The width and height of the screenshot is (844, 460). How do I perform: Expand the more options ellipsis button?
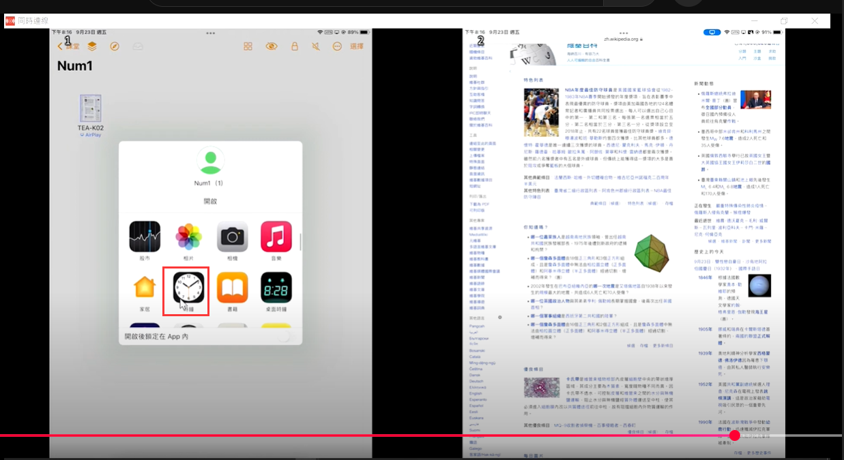[x=337, y=46]
